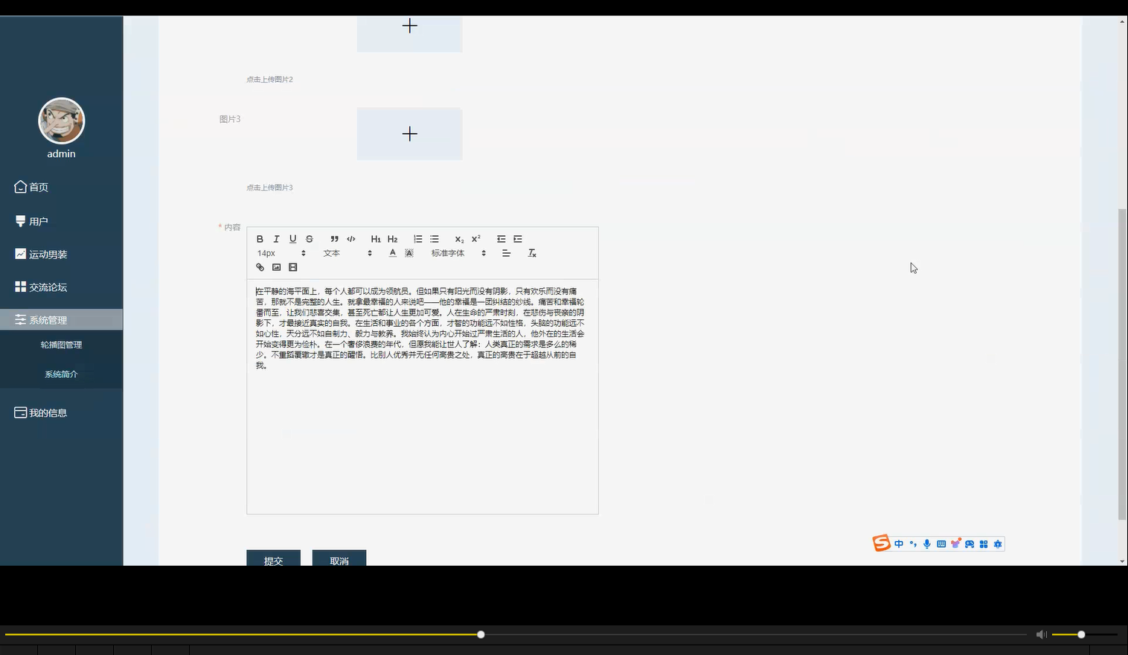Open the 文本 heading style dropdown
The width and height of the screenshot is (1128, 655).
[347, 253]
